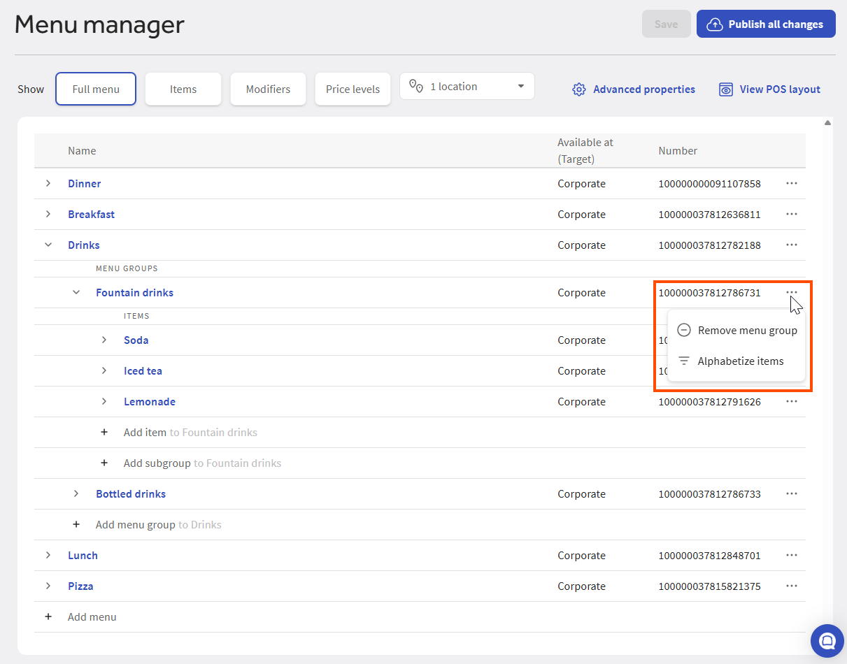This screenshot has height=664, width=847.
Task: Switch to the Modifiers view tab
Action: coord(268,89)
